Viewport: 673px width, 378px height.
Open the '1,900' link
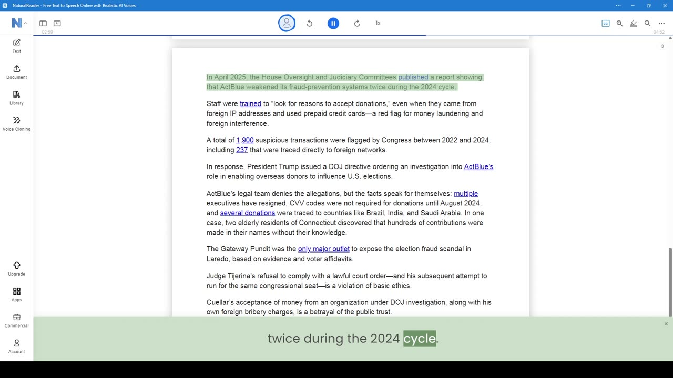click(x=245, y=140)
